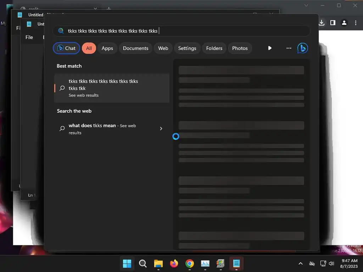The image size is (363, 272).
Task: Open File Explorer from the taskbar
Action: pyautogui.click(x=158, y=263)
